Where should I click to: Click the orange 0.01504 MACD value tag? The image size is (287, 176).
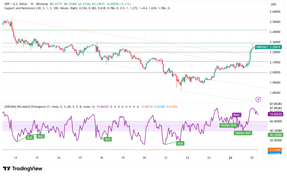(x=275, y=150)
